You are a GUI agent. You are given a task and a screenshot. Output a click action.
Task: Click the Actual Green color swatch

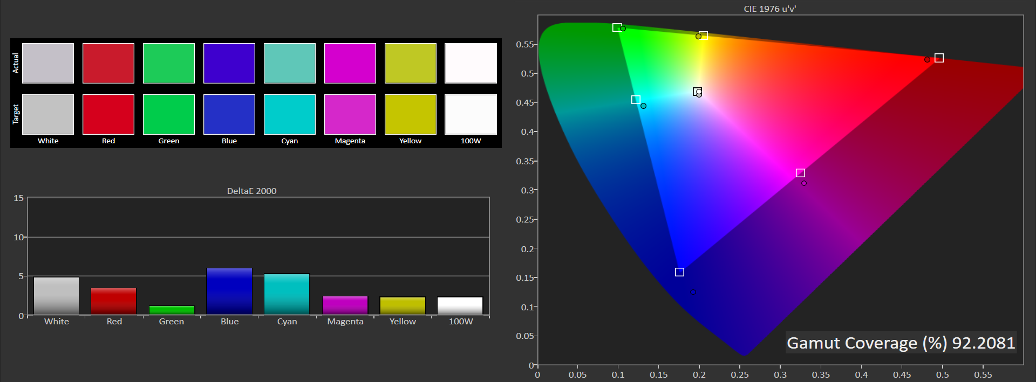[169, 64]
